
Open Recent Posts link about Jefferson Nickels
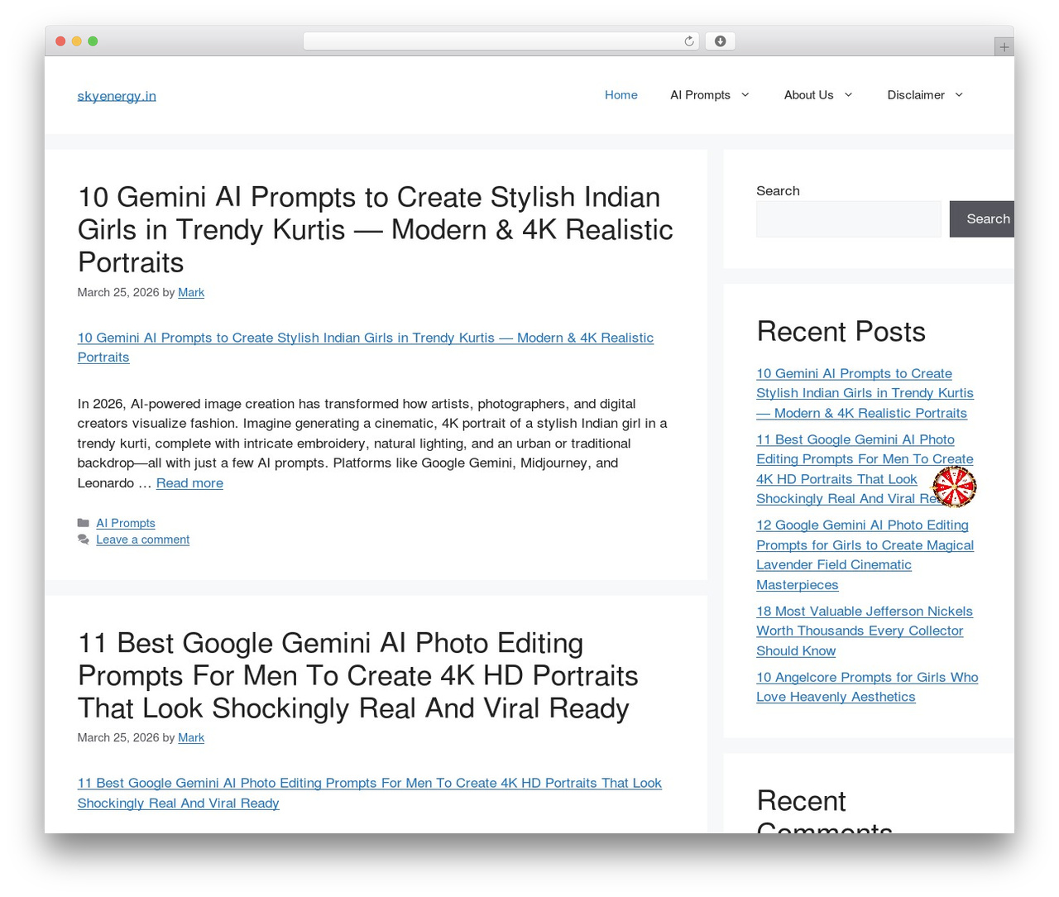865,631
